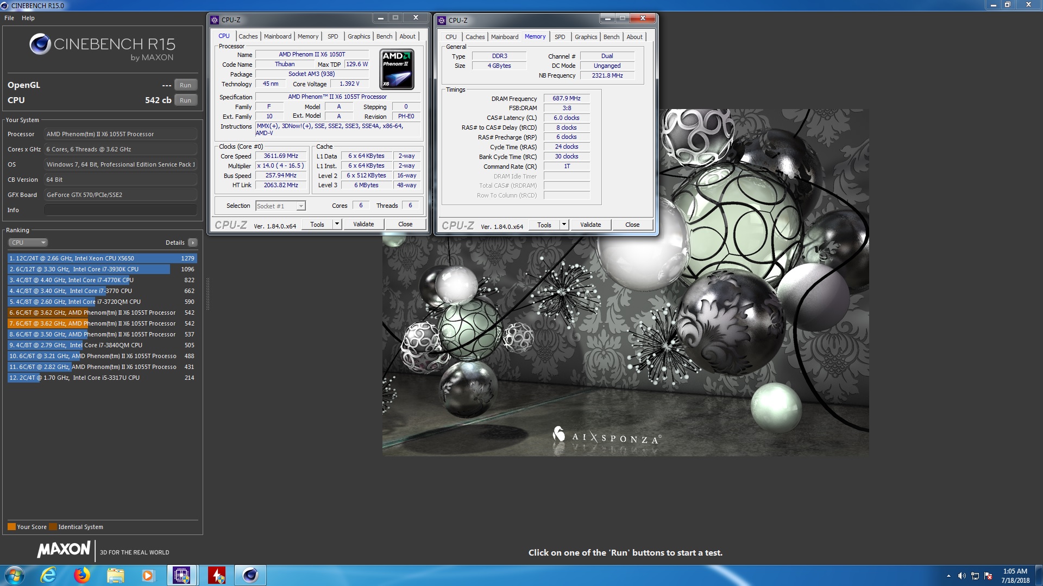Select ranking row 10 Phenom 3.21 GHz
The image size is (1043, 586).
pyautogui.click(x=102, y=356)
